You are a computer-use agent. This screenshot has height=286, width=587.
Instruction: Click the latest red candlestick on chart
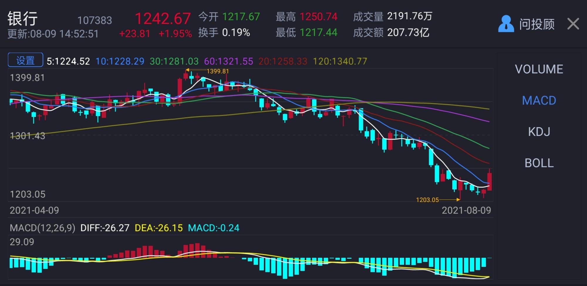point(489,181)
